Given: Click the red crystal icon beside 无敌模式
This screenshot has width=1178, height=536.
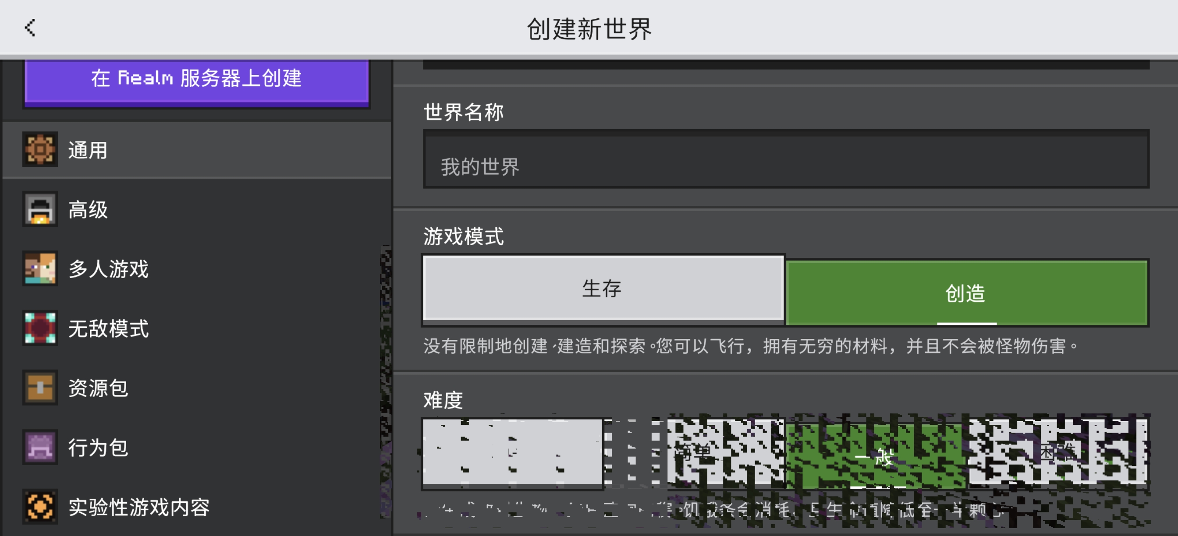Looking at the screenshot, I should (x=40, y=328).
